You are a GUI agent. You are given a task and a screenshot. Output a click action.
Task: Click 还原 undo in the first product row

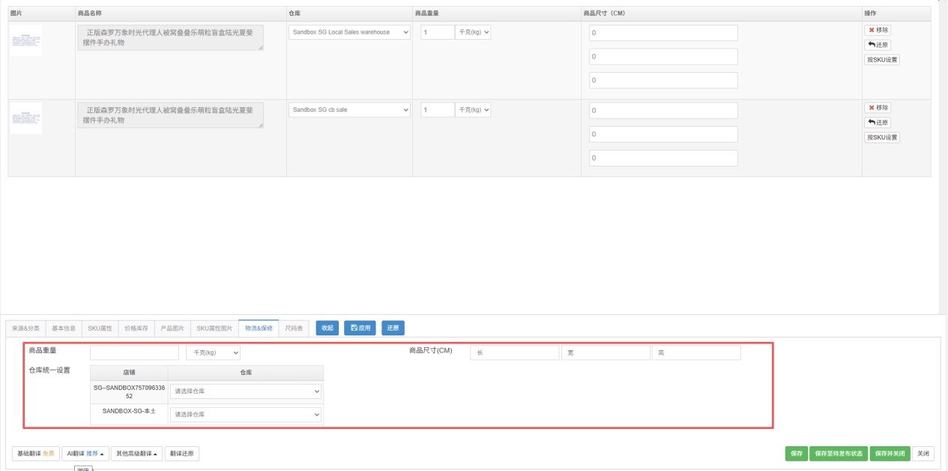[878, 45]
